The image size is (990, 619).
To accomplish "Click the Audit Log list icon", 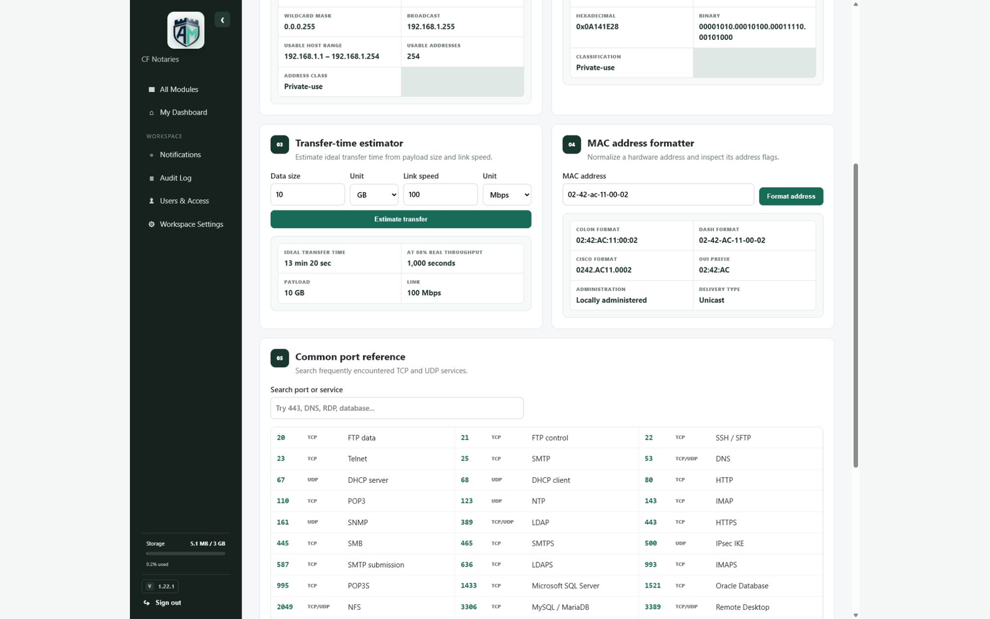I will pos(151,178).
